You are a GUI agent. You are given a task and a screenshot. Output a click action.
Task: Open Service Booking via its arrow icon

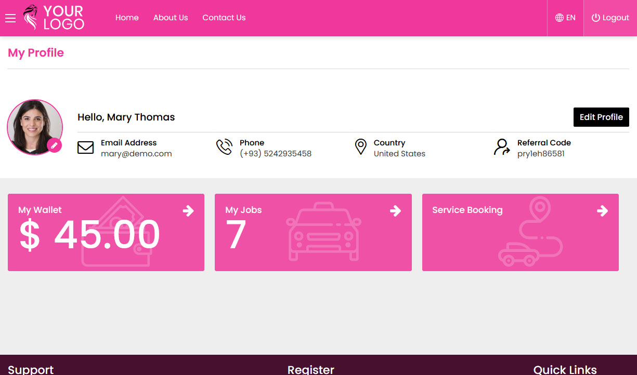[x=602, y=210]
